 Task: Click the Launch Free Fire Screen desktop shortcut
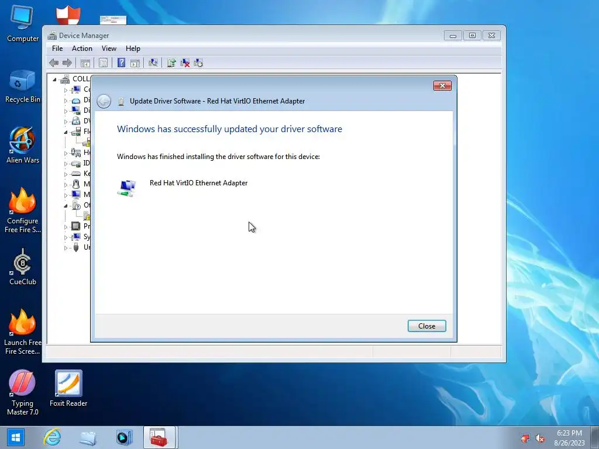point(23,332)
